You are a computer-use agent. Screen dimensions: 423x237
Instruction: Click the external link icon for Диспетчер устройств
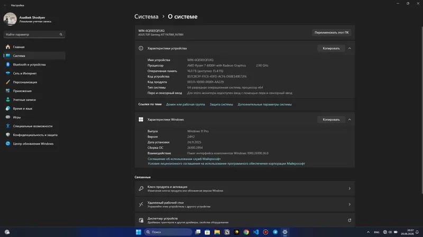[x=350, y=220]
